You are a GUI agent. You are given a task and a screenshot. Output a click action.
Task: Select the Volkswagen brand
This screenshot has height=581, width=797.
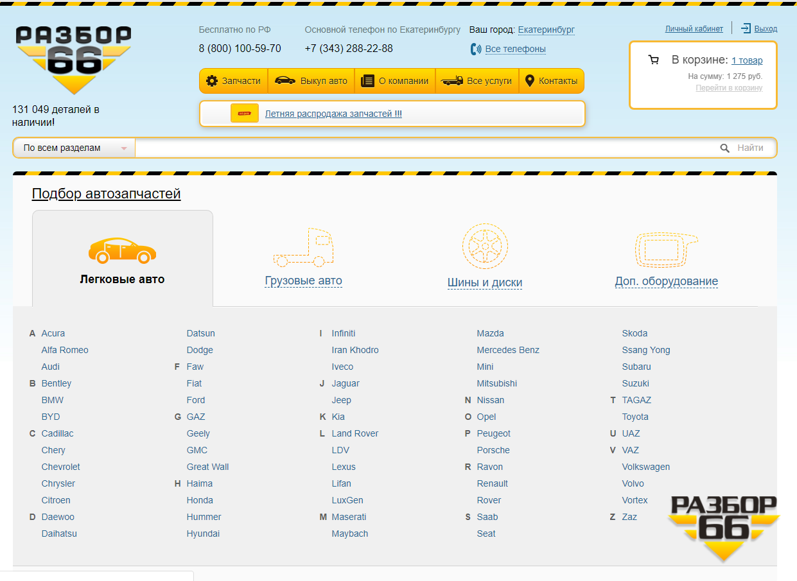click(x=646, y=467)
